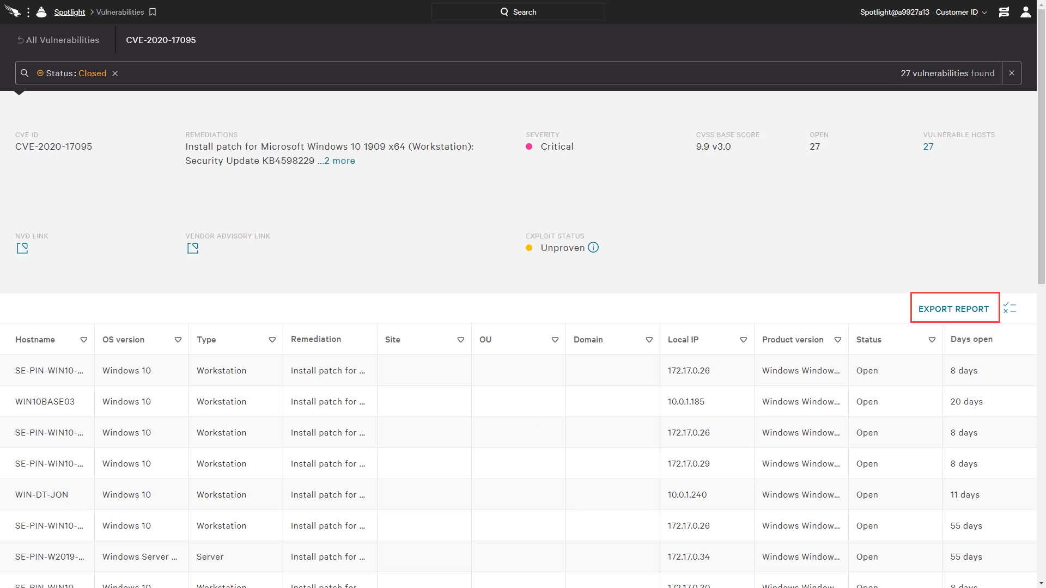The height and width of the screenshot is (588, 1046).
Task: Click the 27 vulnerable hosts link
Action: 928,147
